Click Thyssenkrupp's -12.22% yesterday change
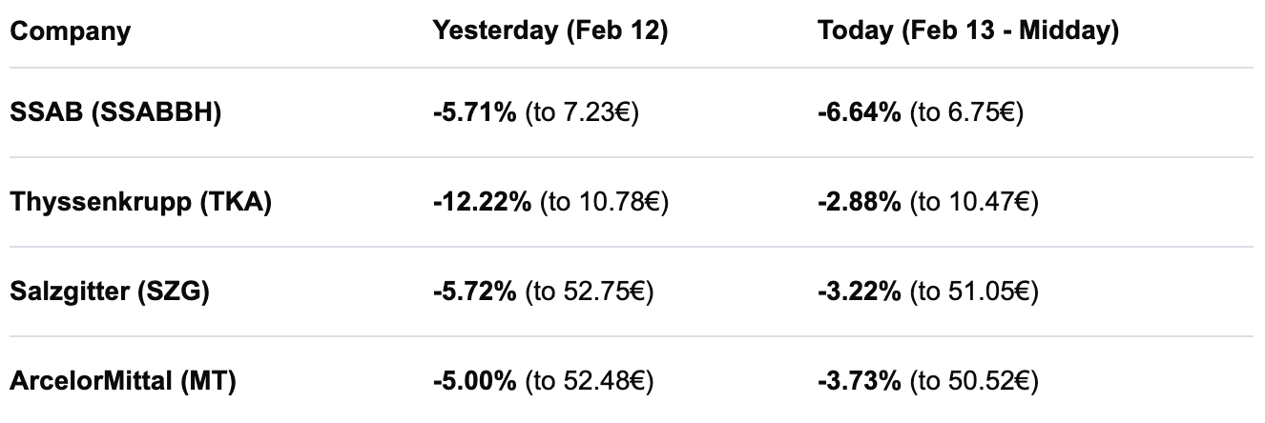 [482, 203]
